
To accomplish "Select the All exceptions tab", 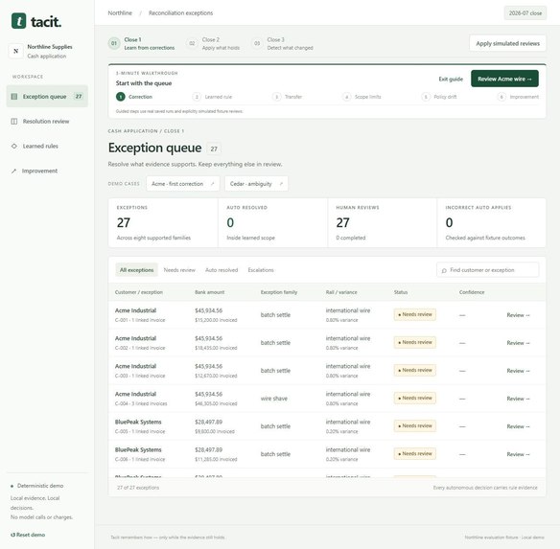I will [137, 270].
